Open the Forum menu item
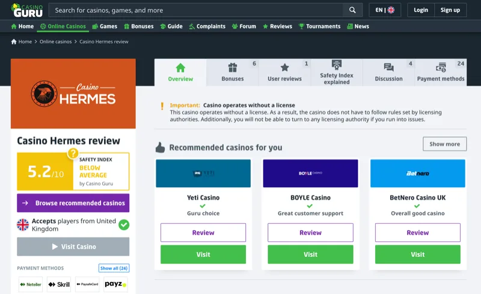 244,26
